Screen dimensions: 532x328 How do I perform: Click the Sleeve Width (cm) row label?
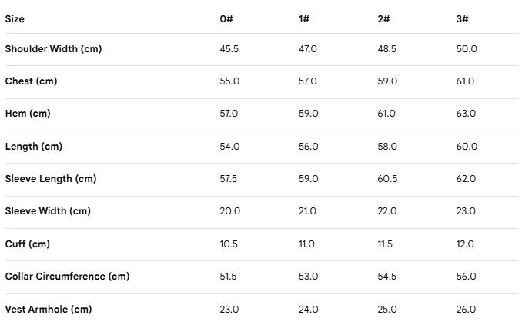[x=48, y=211]
